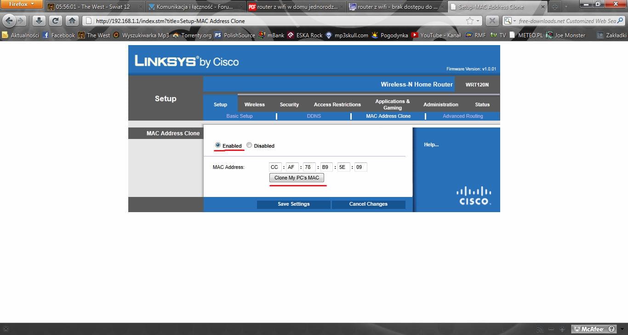Switch to Komunikacja i łączność forum tab
The width and height of the screenshot is (628, 335).
pos(195,7)
